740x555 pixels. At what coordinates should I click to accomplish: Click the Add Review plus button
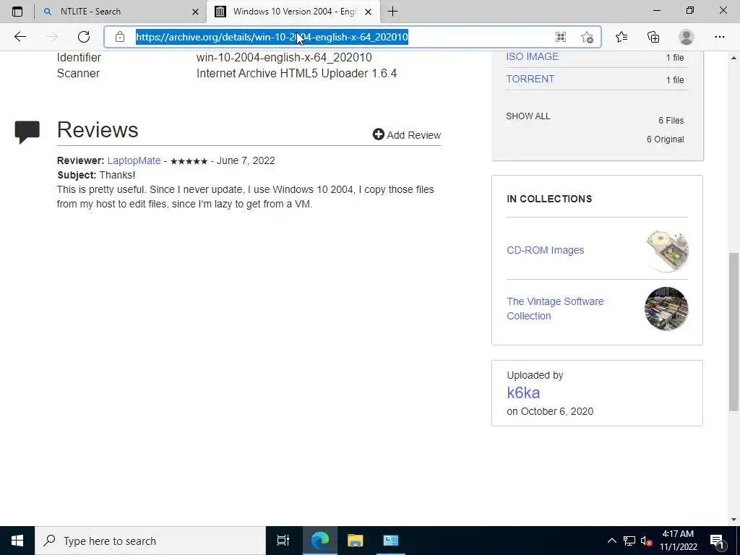point(406,135)
